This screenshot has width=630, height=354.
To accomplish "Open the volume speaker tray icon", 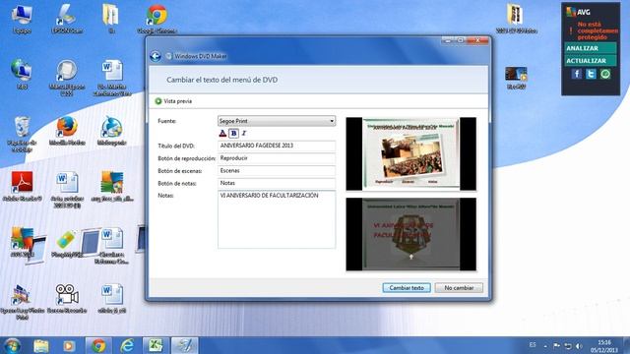I will coord(579,346).
